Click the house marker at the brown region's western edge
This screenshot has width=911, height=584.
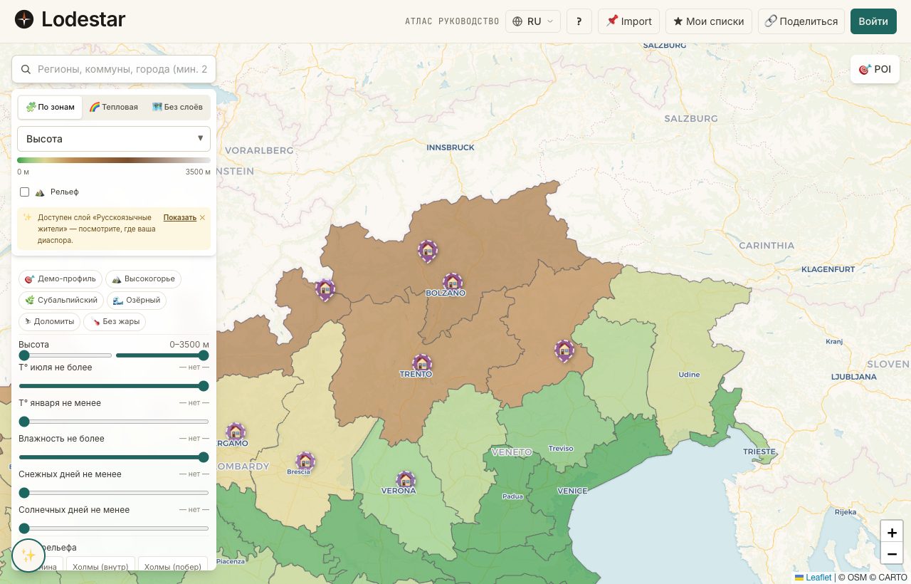[325, 289]
